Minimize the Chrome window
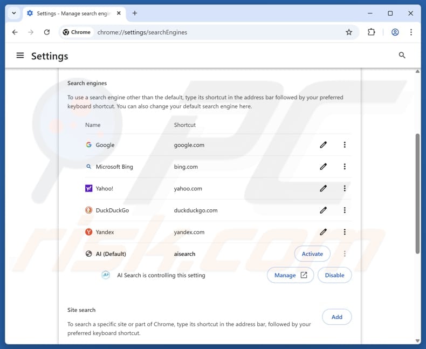The height and width of the screenshot is (349, 426). pyautogui.click(x=370, y=13)
